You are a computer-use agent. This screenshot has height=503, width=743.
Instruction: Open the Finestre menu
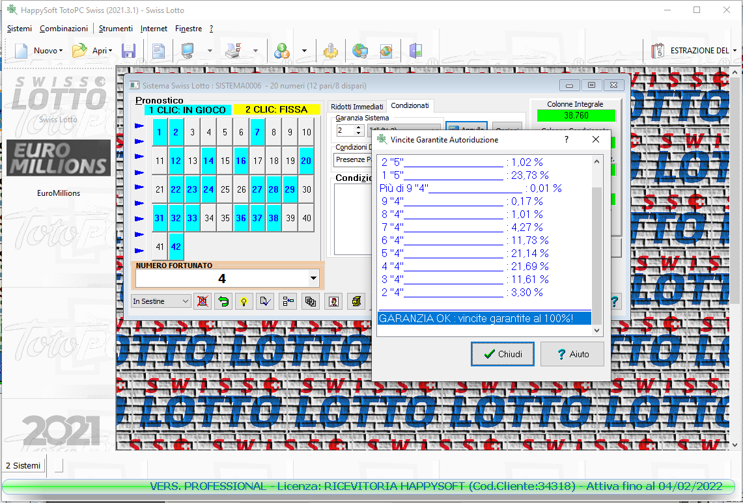189,29
